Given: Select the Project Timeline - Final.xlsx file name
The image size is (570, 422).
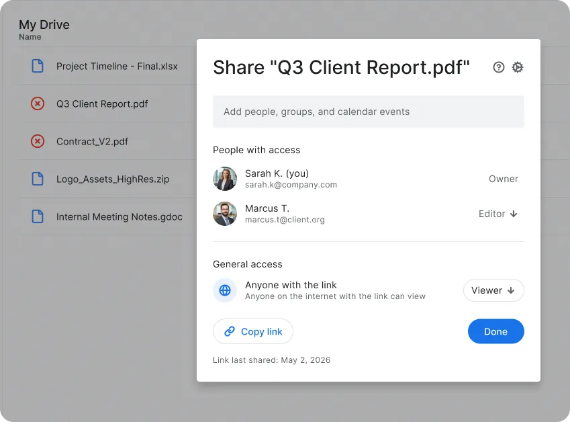Looking at the screenshot, I should click(117, 67).
